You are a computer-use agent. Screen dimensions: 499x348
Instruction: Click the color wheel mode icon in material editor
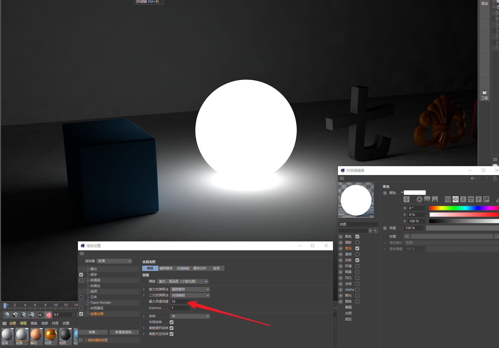(x=419, y=199)
